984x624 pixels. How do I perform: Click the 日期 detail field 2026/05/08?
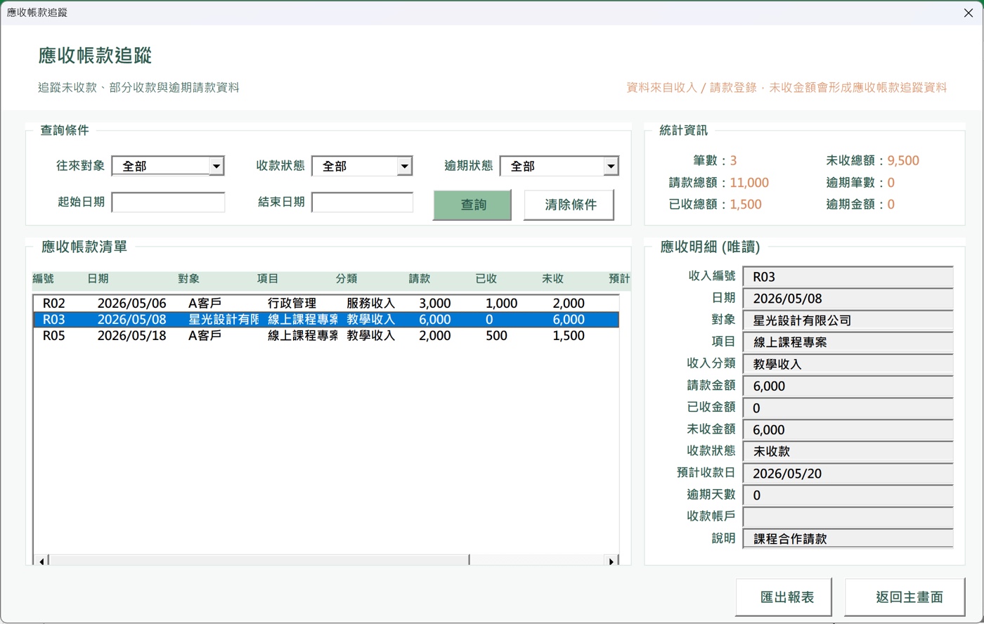coord(848,299)
